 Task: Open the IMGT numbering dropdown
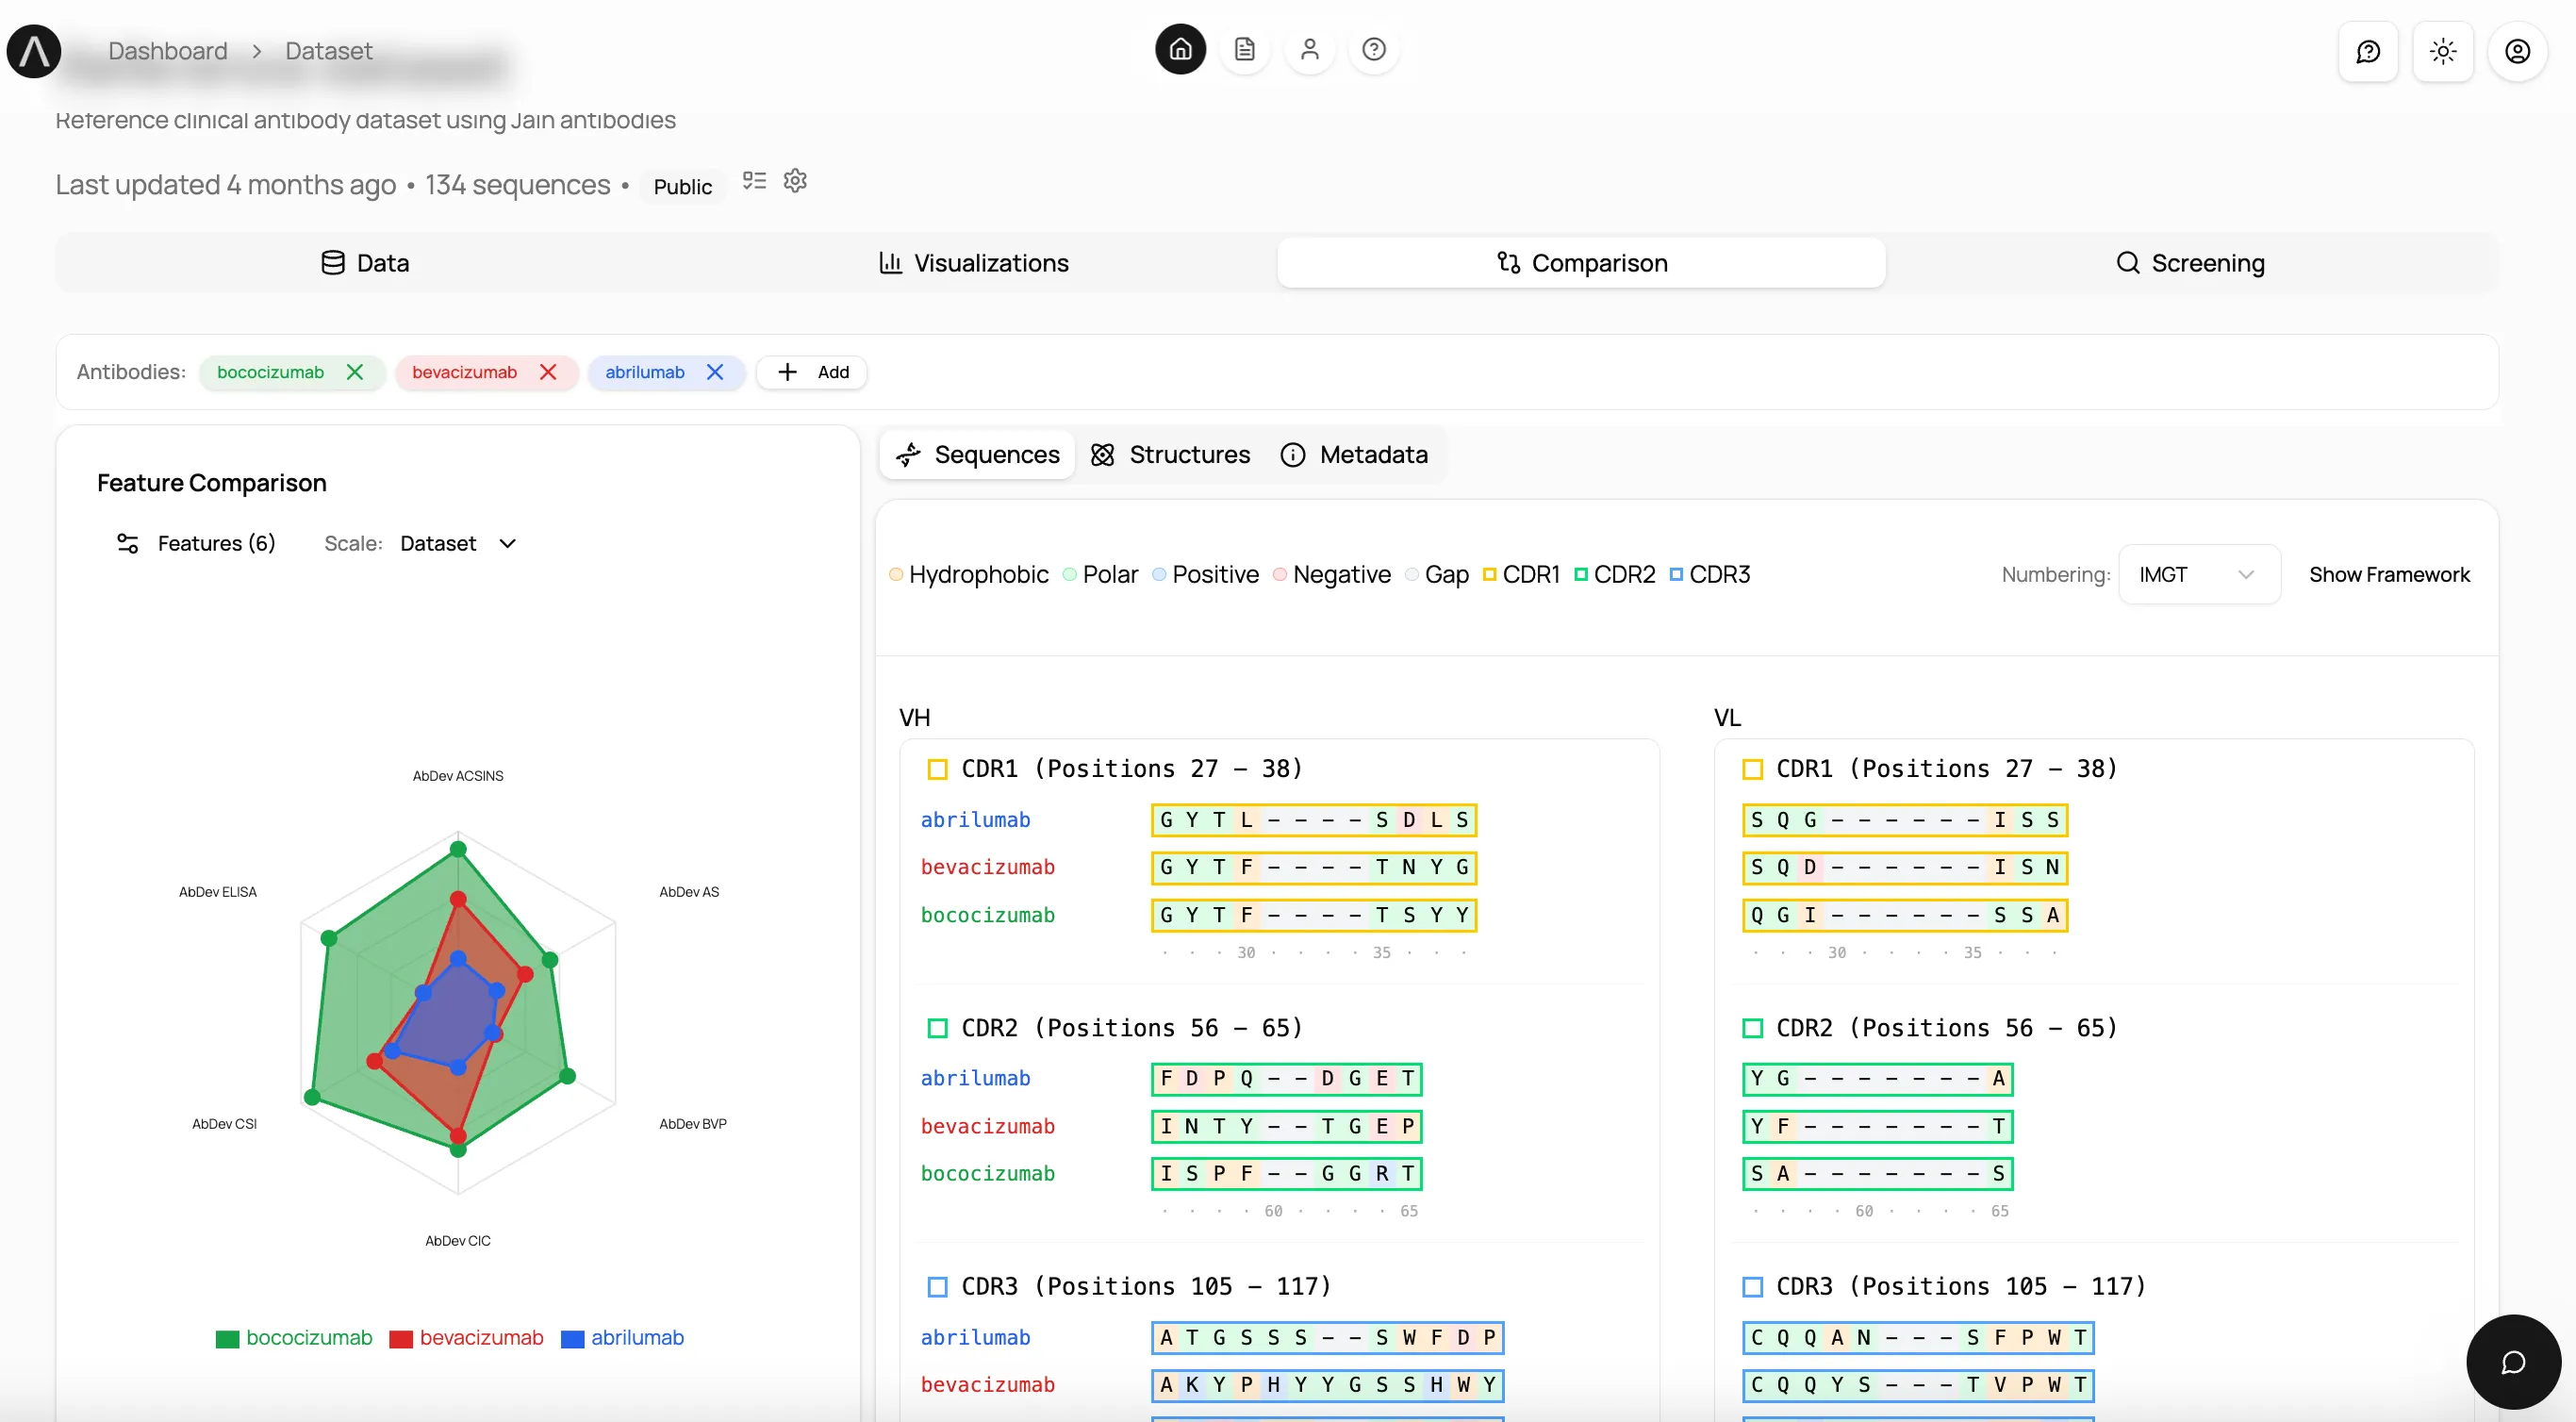[x=2198, y=574]
